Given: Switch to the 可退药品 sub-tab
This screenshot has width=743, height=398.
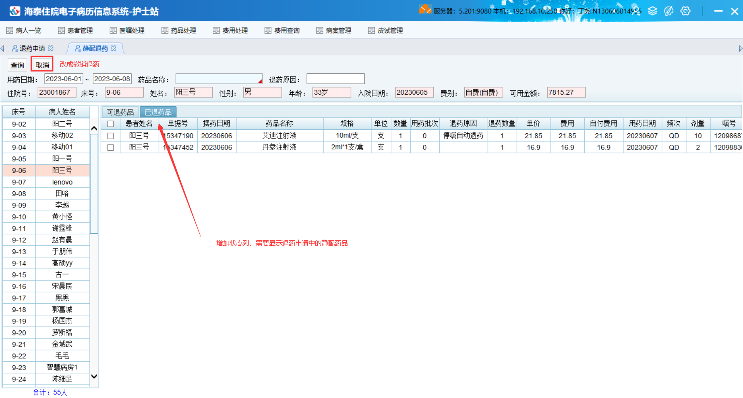Looking at the screenshot, I should click(120, 112).
